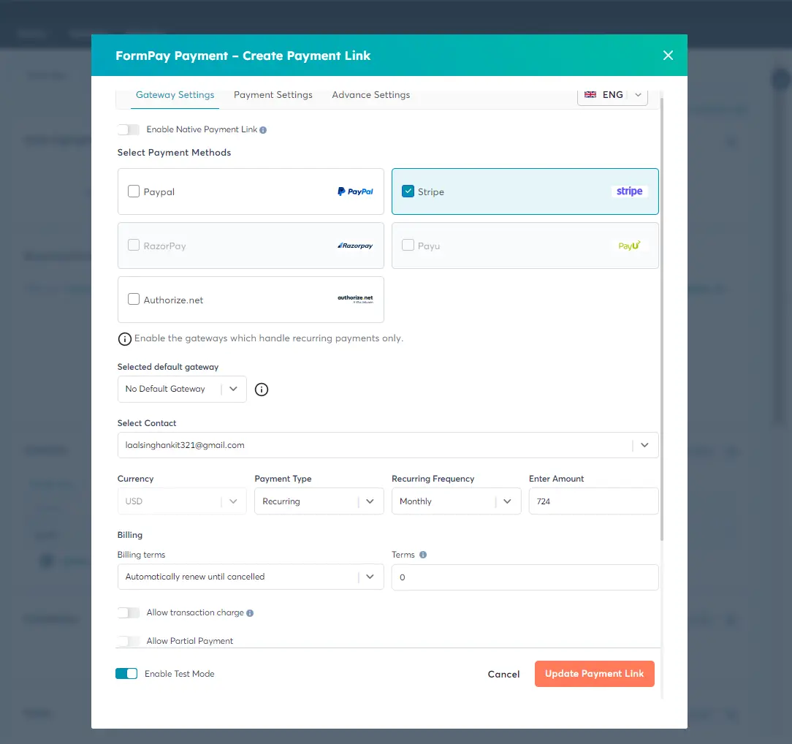The height and width of the screenshot is (744, 792).
Task: Click the PayPal logo icon
Action: point(355,191)
